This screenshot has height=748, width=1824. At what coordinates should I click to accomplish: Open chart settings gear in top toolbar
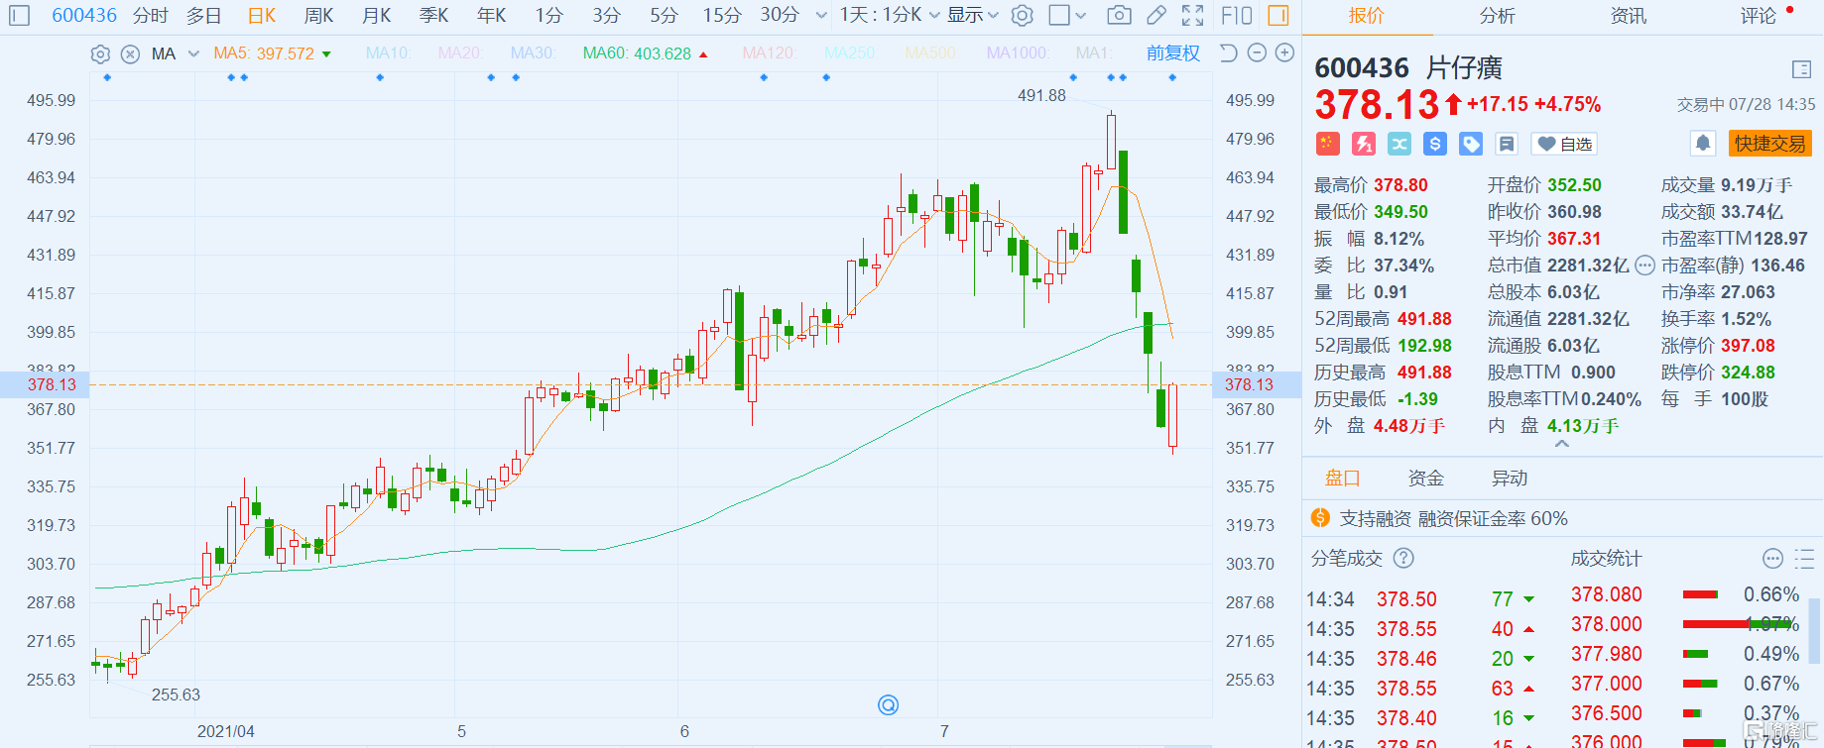[1023, 16]
